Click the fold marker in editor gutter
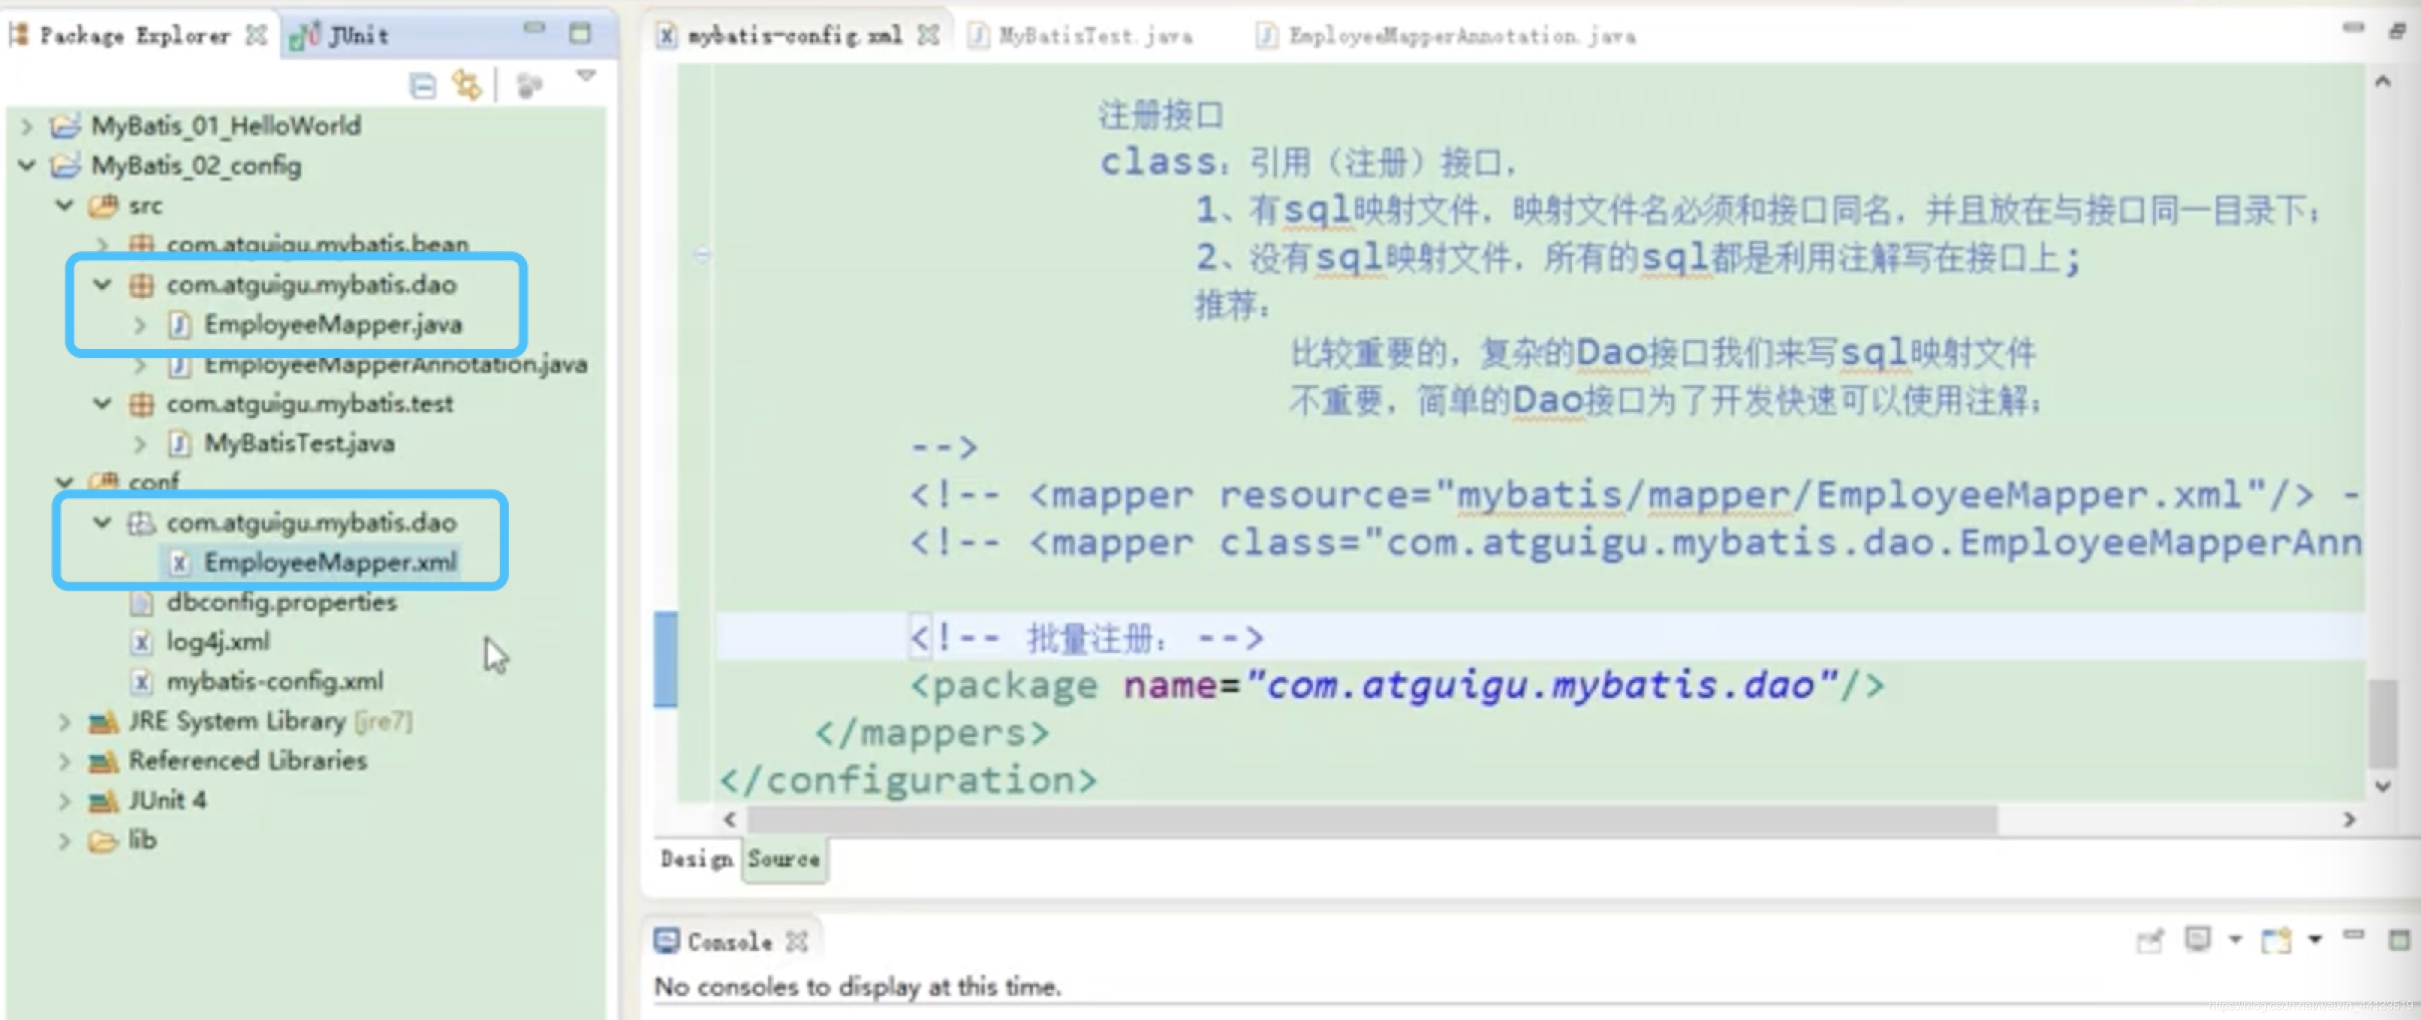 click(701, 253)
